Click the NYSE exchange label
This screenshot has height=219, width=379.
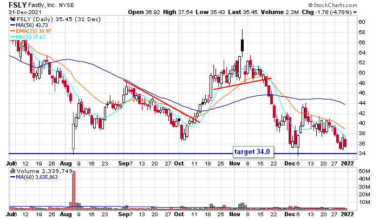[x=67, y=5]
